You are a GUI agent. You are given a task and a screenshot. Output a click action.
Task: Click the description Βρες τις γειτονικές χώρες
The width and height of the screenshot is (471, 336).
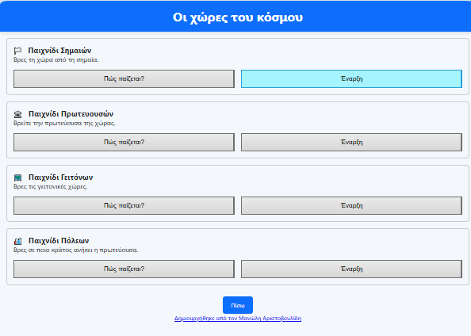pos(51,187)
